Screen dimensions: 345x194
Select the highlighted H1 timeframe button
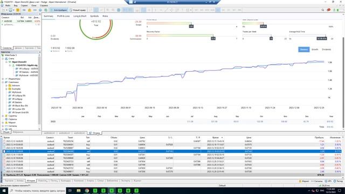click(x=218, y=10)
